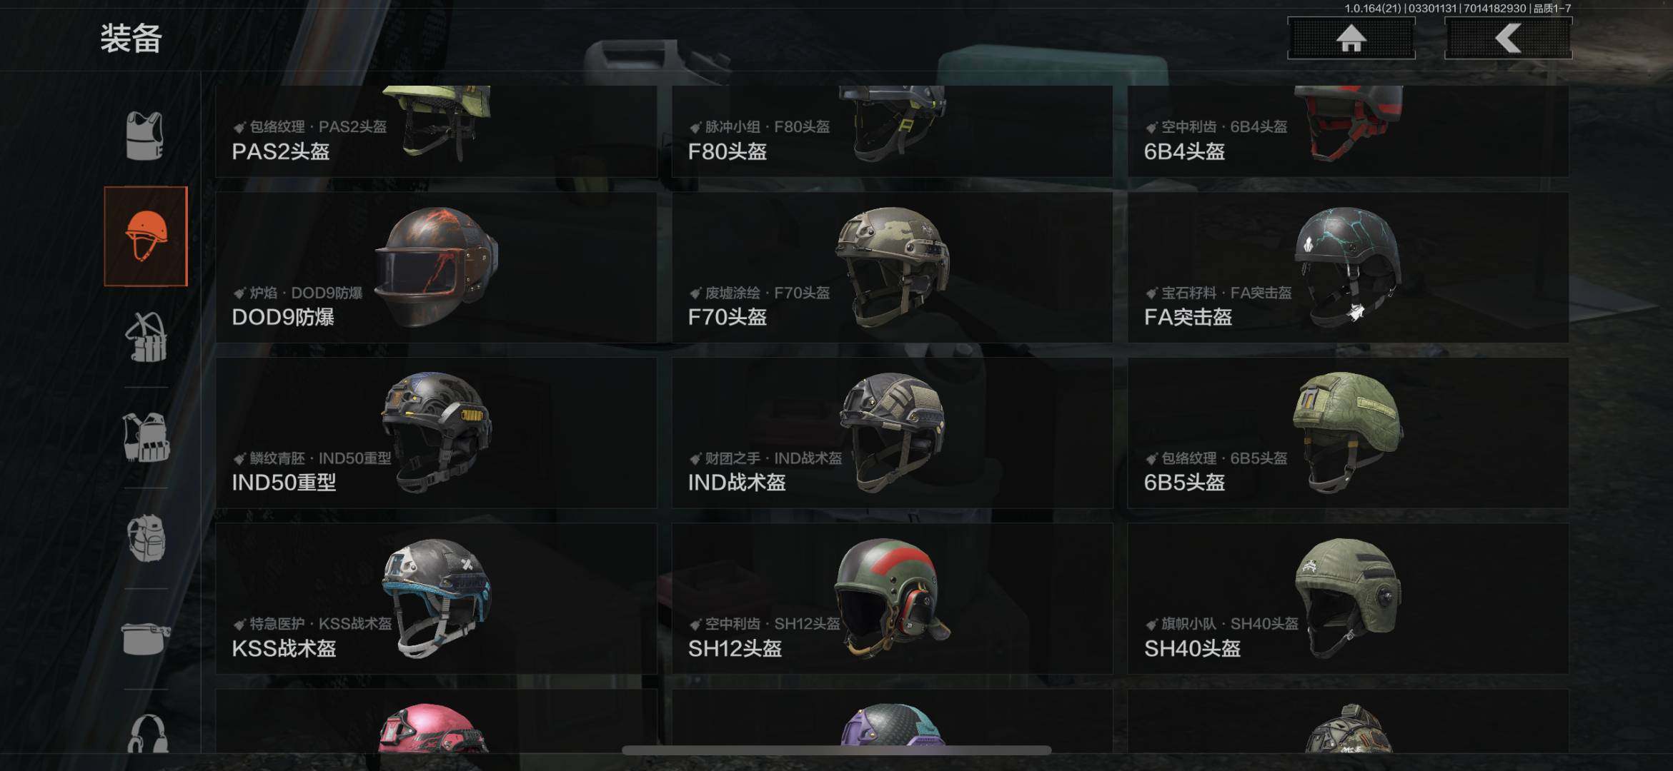
Task: Open the headset category icon
Action: click(147, 733)
